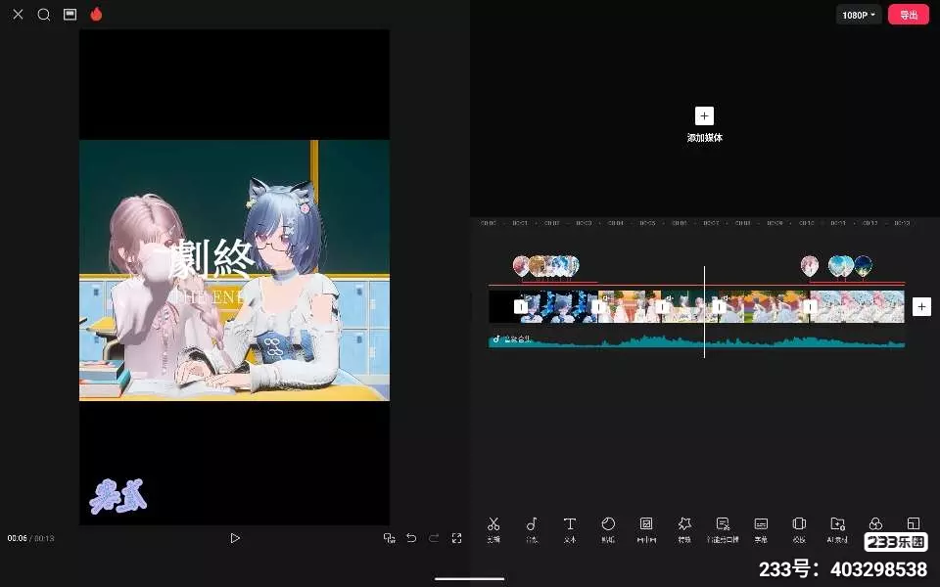Click the plus 添加媒体 add media button
This screenshot has height=587, width=940.
click(704, 124)
